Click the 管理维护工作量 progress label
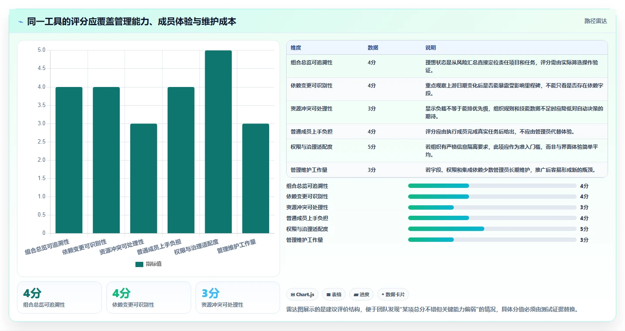The height and width of the screenshot is (331, 625). (x=304, y=240)
